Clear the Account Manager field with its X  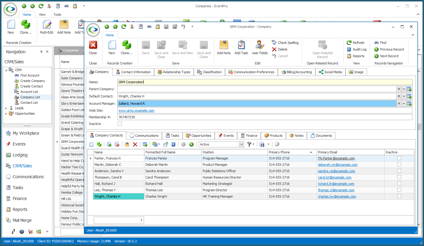(399, 103)
